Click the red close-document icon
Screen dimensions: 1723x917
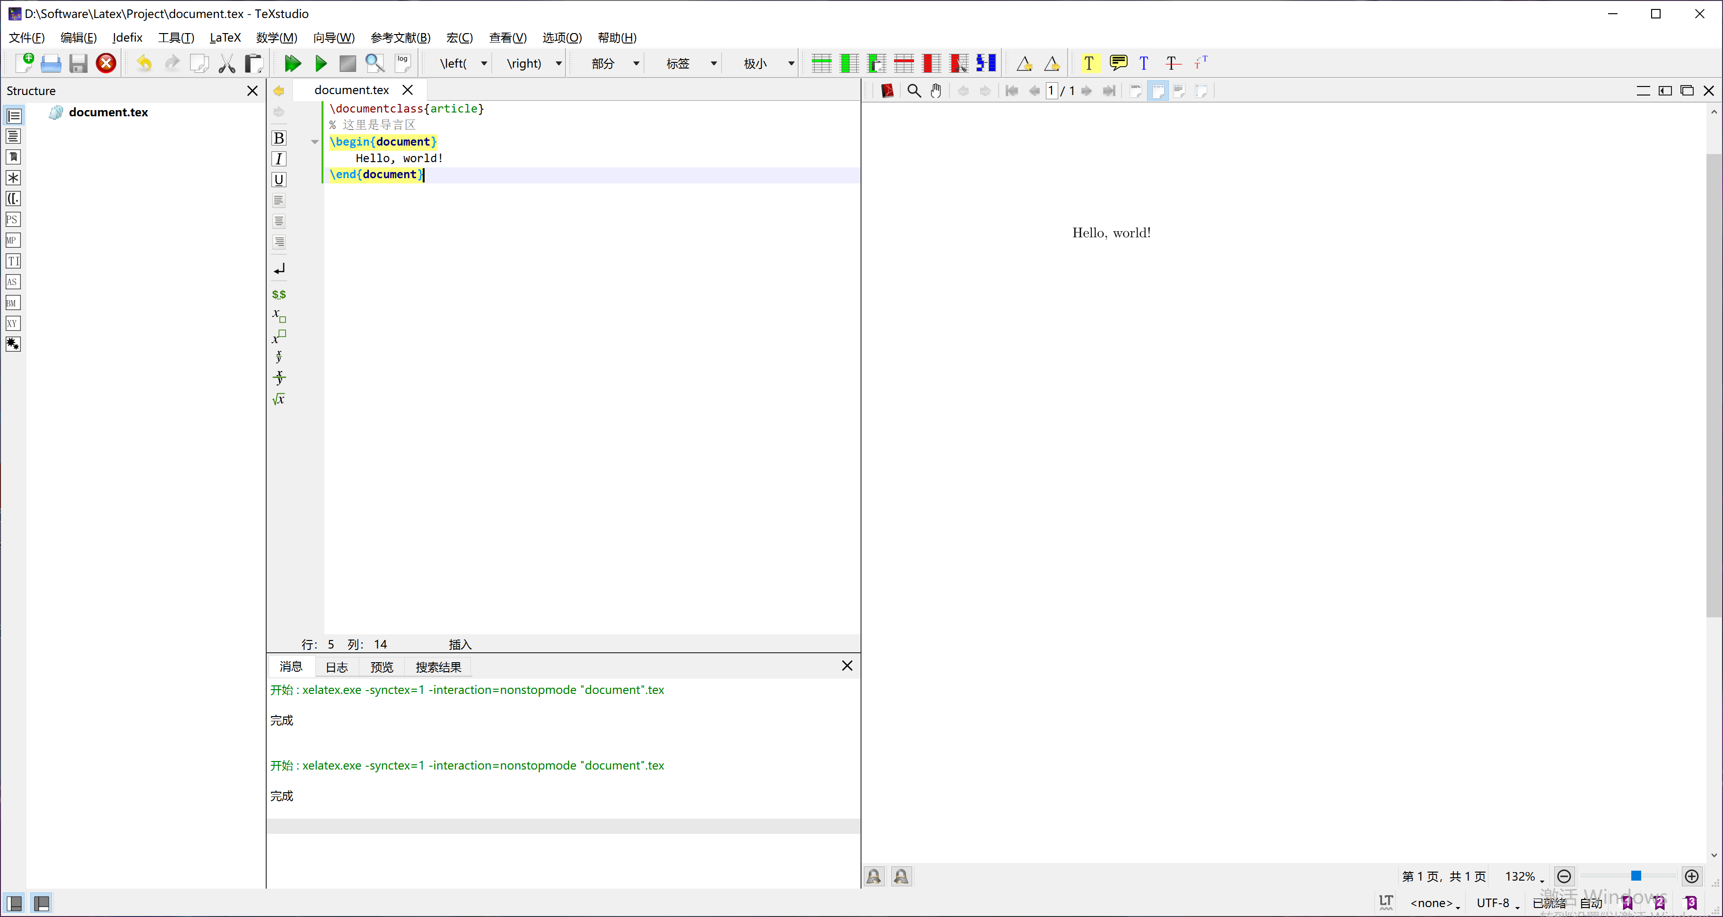pyautogui.click(x=106, y=63)
